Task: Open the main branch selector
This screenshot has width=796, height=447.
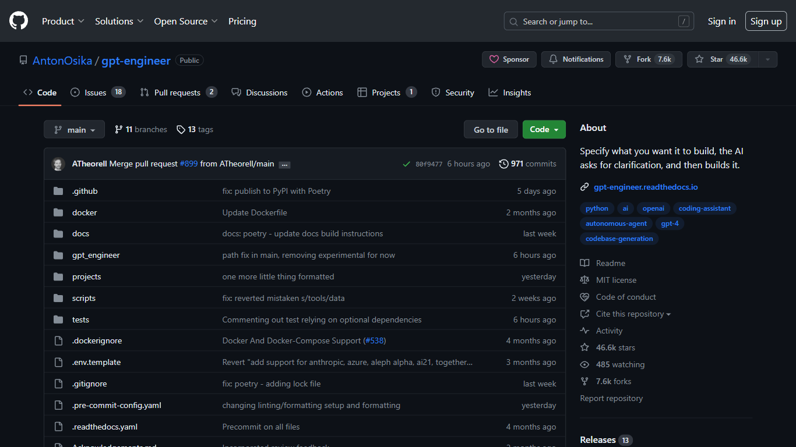Action: (x=74, y=130)
